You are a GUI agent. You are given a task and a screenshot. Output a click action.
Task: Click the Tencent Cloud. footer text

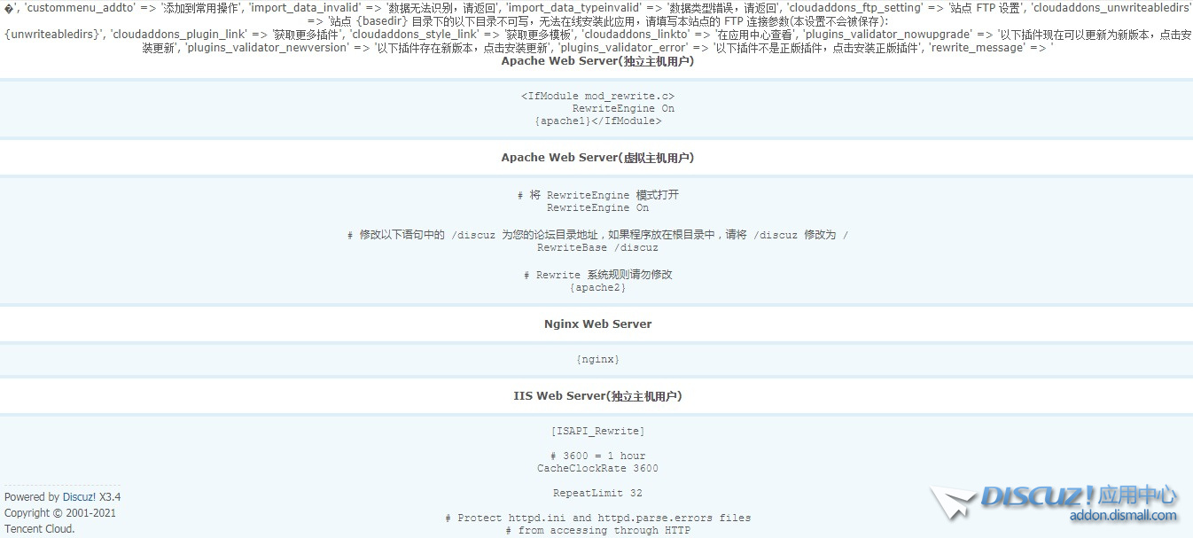click(40, 529)
